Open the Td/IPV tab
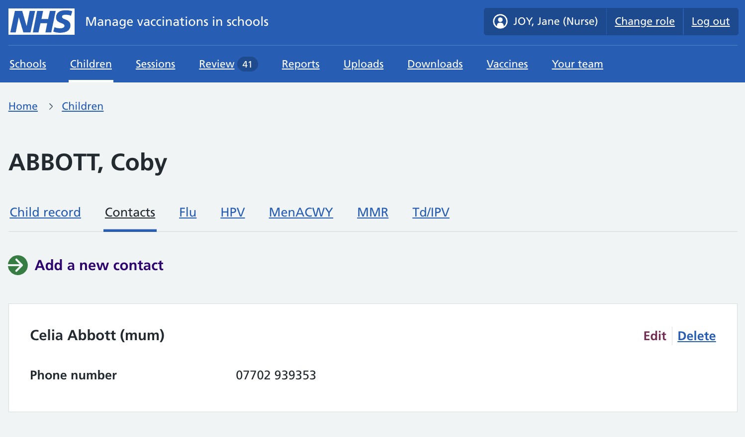 (431, 212)
